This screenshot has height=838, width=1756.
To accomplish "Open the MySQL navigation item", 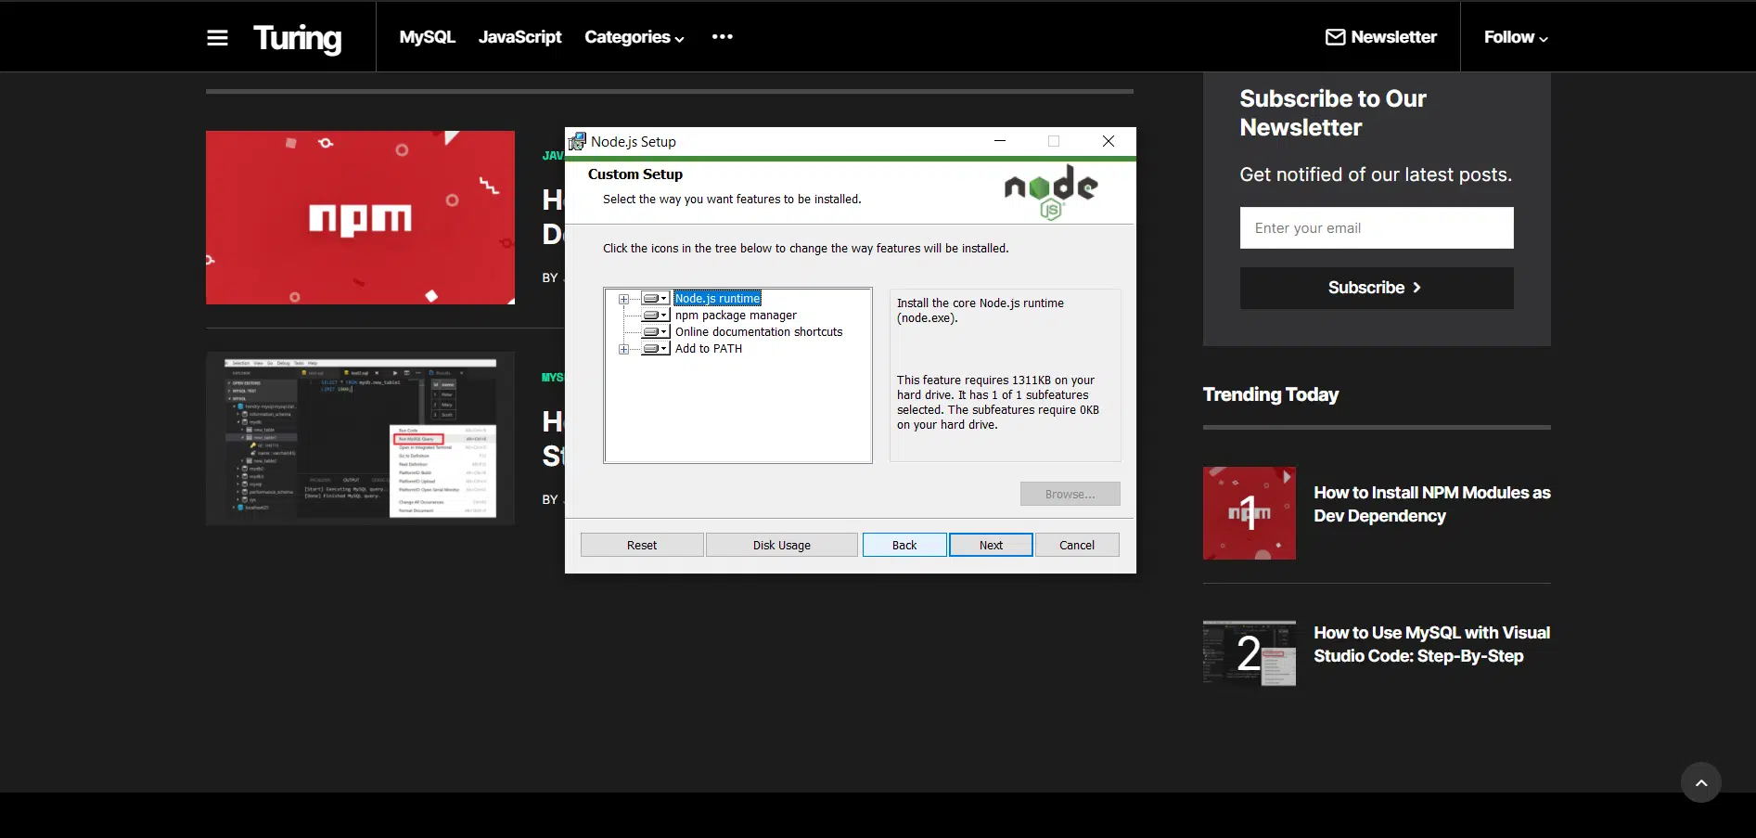I will coord(427,37).
